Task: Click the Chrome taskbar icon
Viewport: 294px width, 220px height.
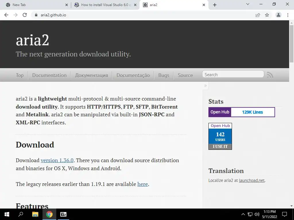Action: [49, 214]
